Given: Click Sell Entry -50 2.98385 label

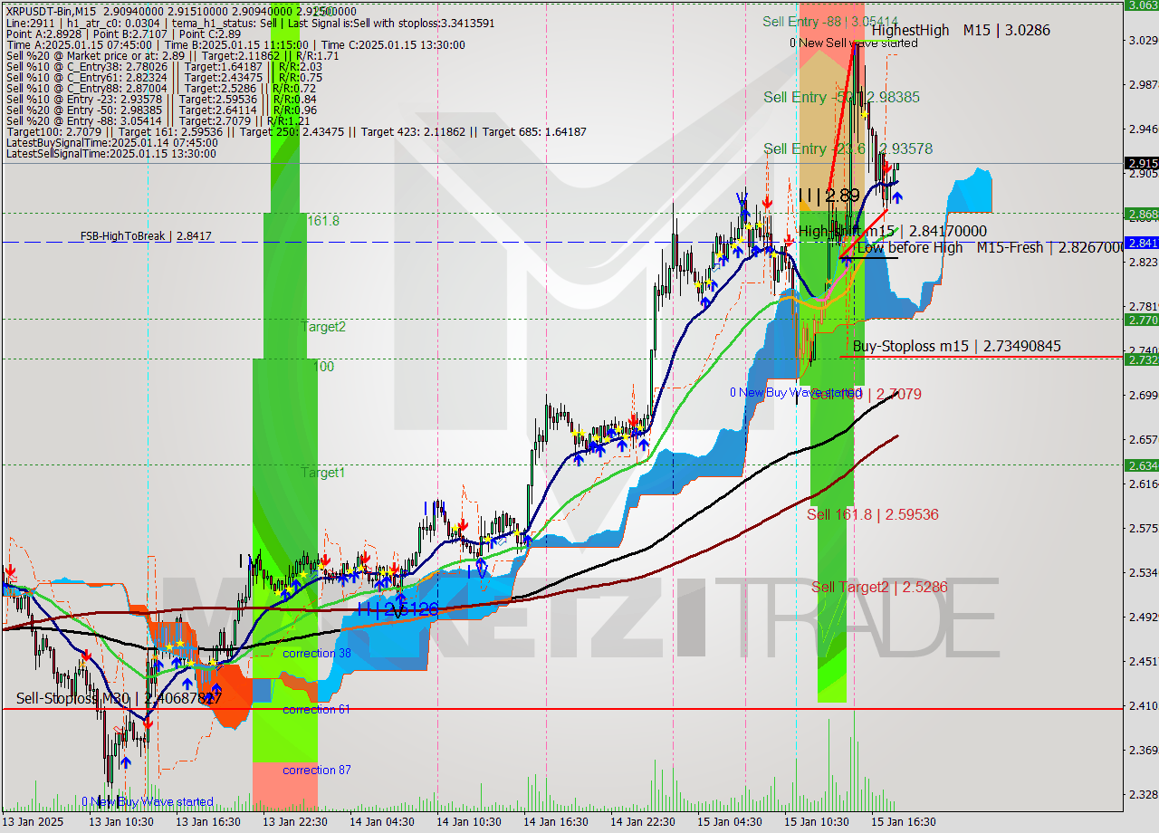Looking at the screenshot, I should 841,97.
